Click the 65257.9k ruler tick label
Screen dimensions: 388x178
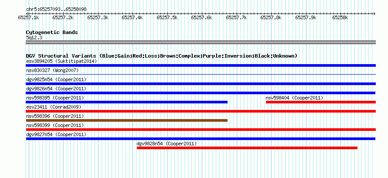[x=306, y=17]
